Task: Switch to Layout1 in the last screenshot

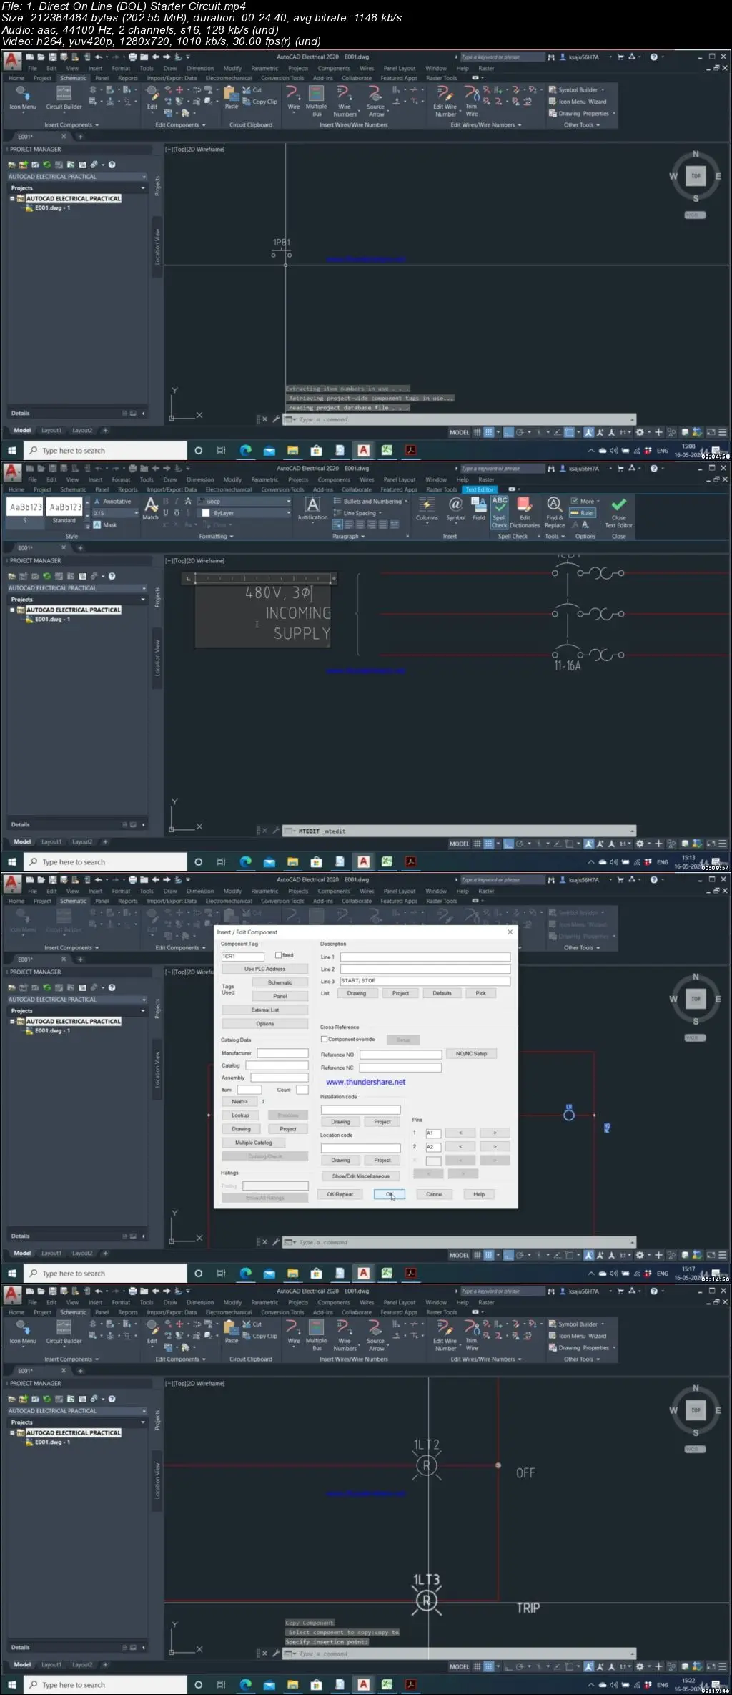Action: pos(51,1664)
